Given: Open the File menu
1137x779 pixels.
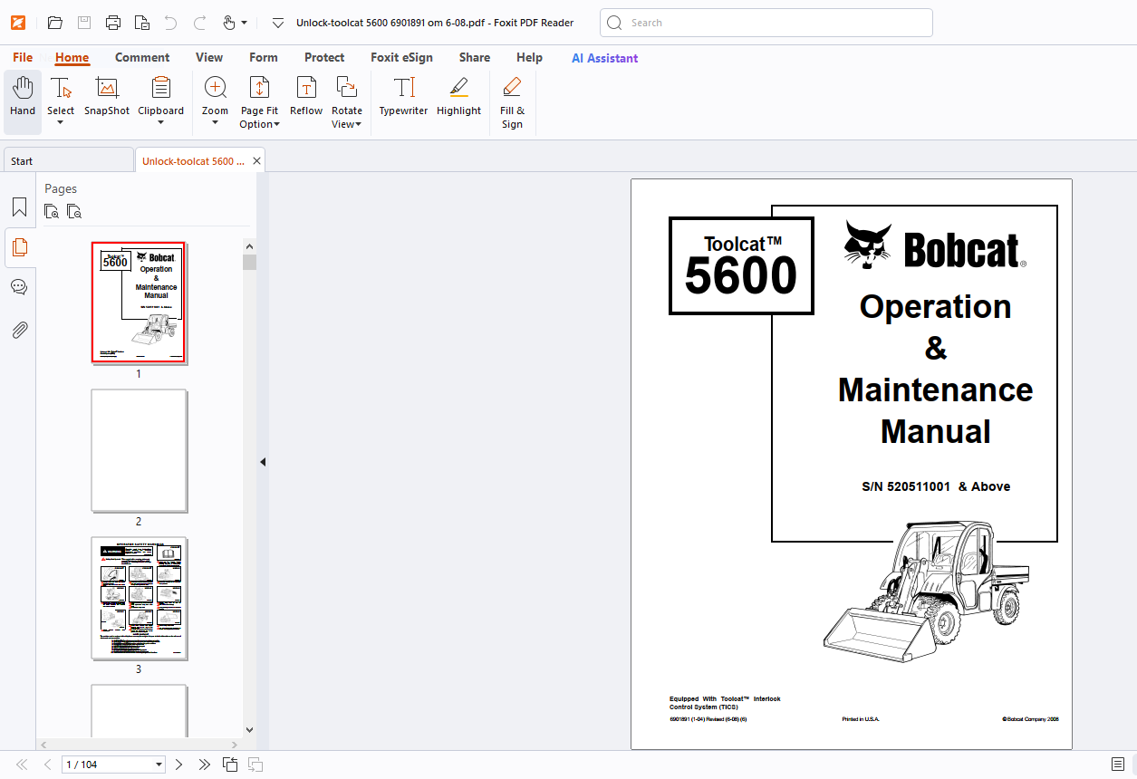Looking at the screenshot, I should point(23,57).
